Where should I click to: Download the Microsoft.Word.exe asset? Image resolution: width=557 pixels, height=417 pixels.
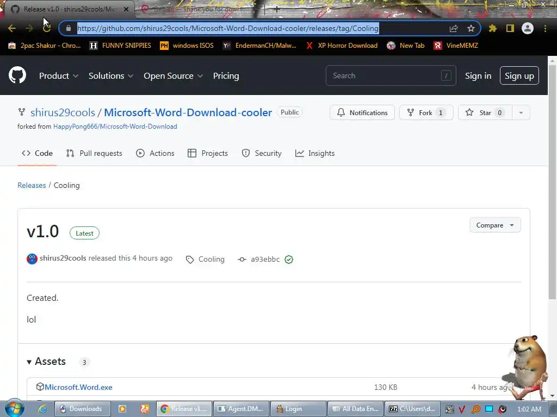click(x=78, y=387)
